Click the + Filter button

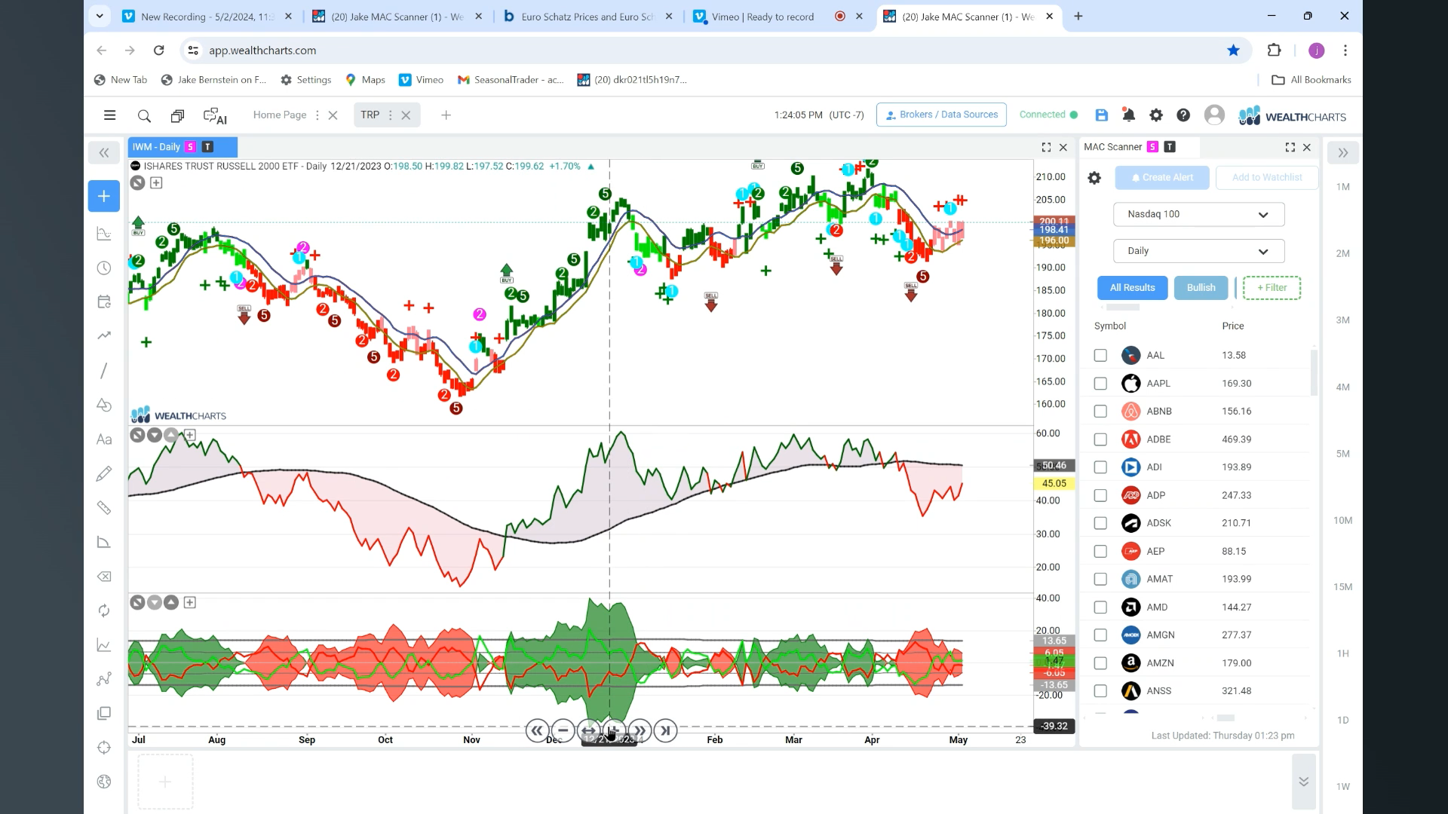[x=1272, y=288]
